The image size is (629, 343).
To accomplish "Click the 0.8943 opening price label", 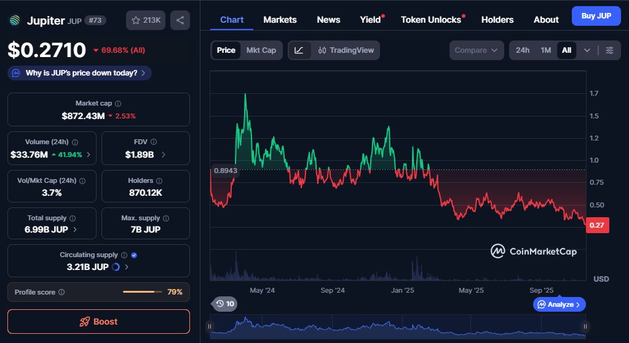I will pos(226,171).
